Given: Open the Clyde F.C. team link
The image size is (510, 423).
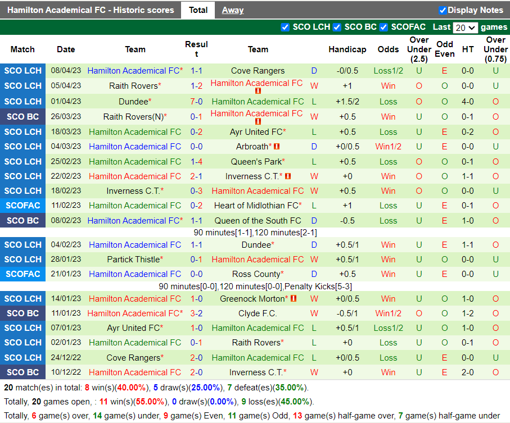Looking at the screenshot, I should pos(257,313).
